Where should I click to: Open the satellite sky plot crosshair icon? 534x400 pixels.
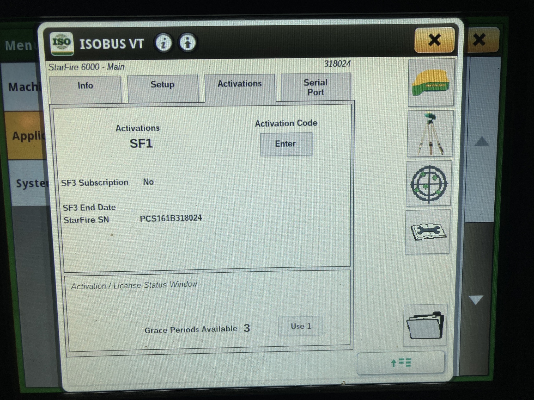(x=429, y=184)
